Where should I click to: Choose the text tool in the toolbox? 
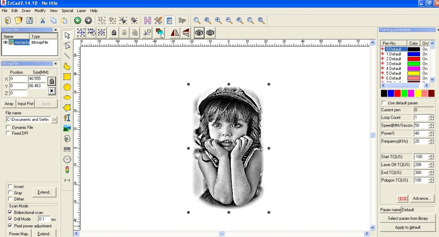[x=67, y=118]
